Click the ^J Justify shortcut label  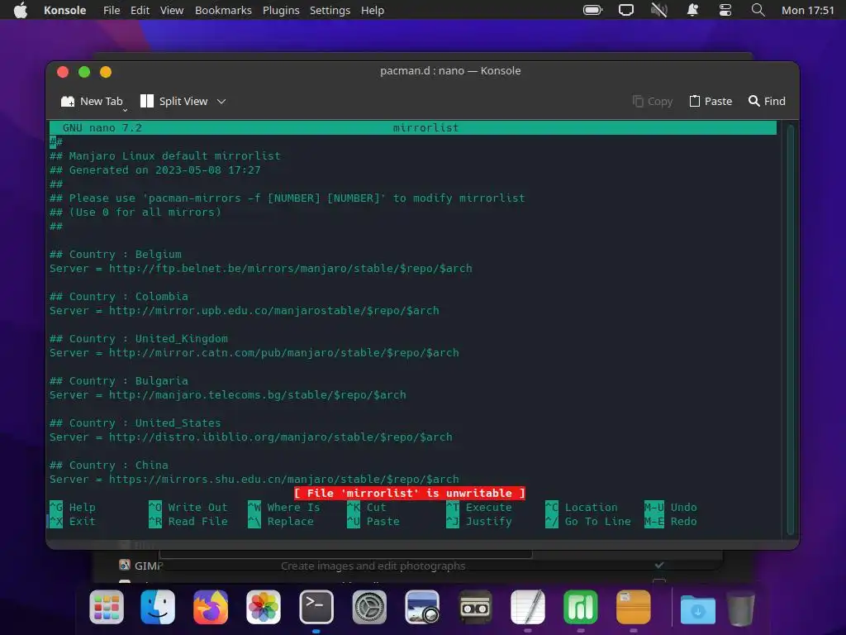click(x=479, y=521)
